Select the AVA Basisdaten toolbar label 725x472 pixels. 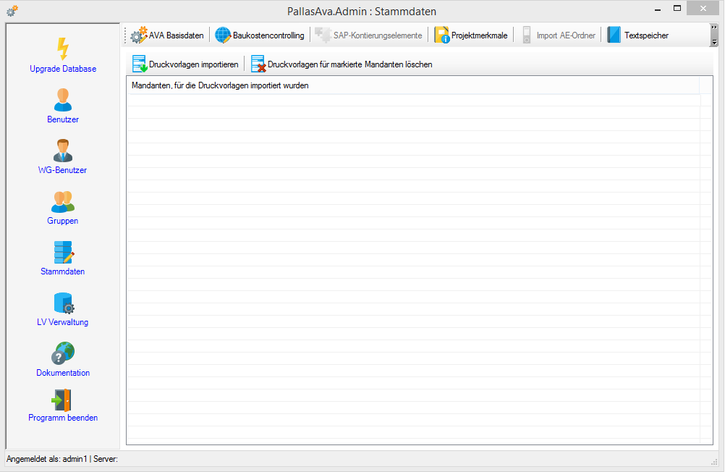point(176,35)
